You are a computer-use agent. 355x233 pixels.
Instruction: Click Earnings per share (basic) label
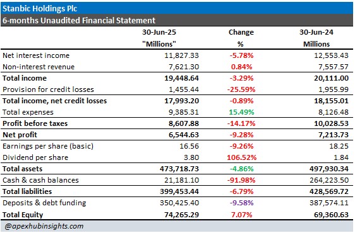pyautogui.click(x=48, y=146)
